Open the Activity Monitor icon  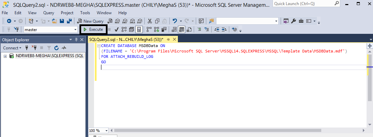click(201, 21)
